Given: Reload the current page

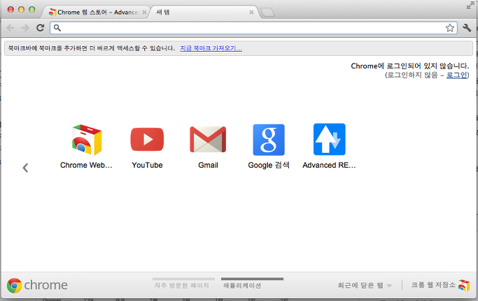Looking at the screenshot, I should 40,28.
